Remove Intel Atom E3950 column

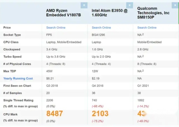[129, 5]
